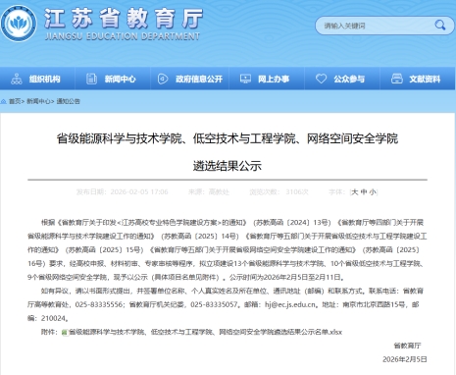Click the 新闻中心 document icon

91,79
